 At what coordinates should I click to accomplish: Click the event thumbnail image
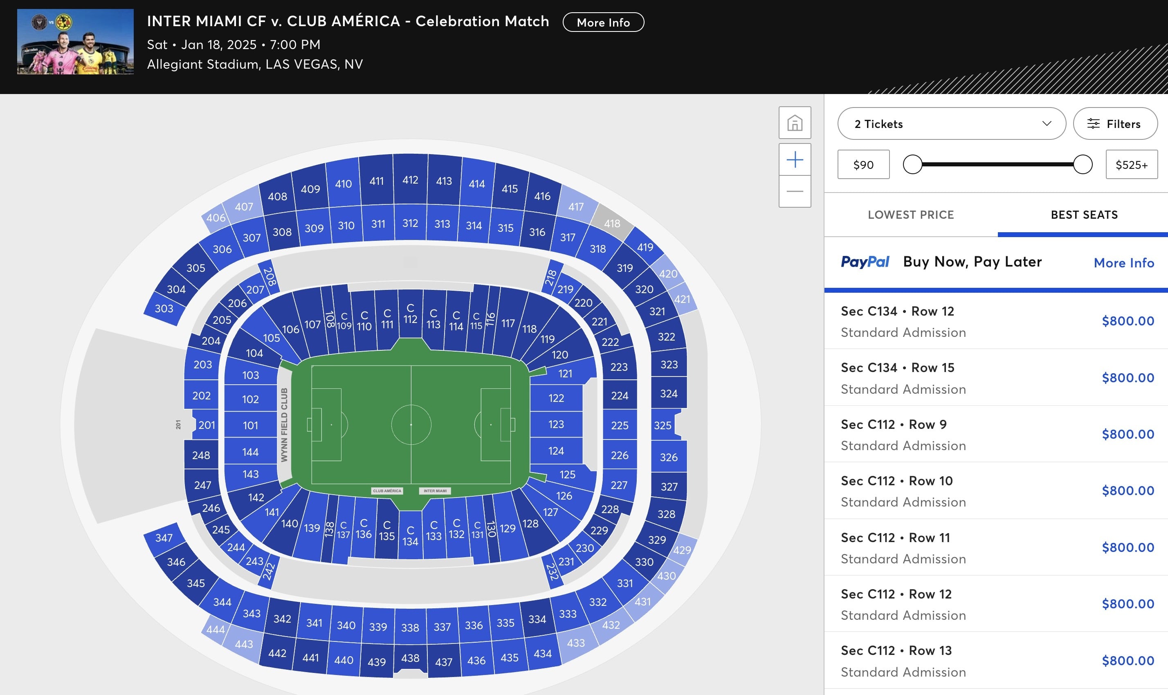pyautogui.click(x=75, y=42)
